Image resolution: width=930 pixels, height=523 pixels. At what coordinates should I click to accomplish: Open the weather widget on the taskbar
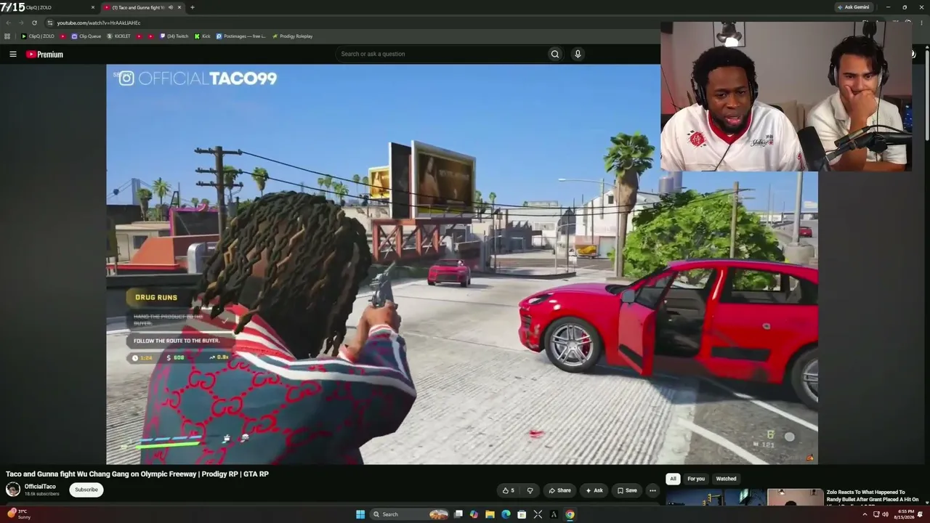[20, 514]
